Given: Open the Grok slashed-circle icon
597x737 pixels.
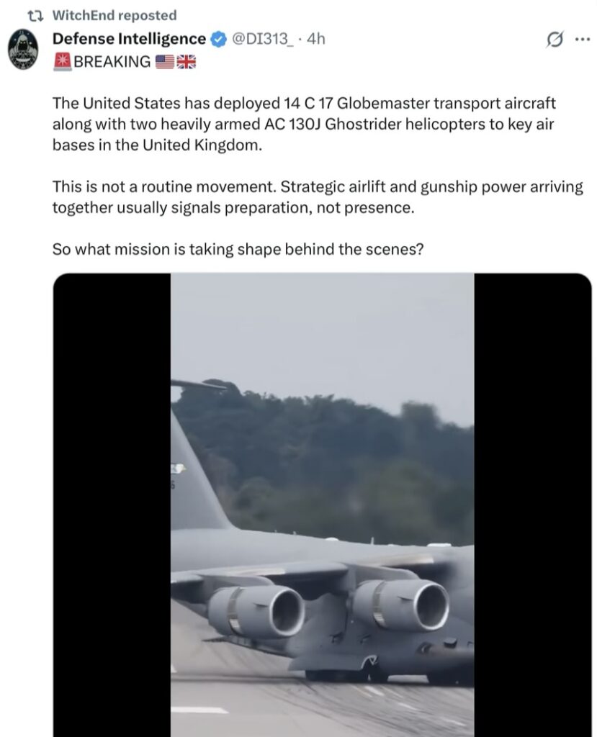Looking at the screenshot, I should point(555,40).
